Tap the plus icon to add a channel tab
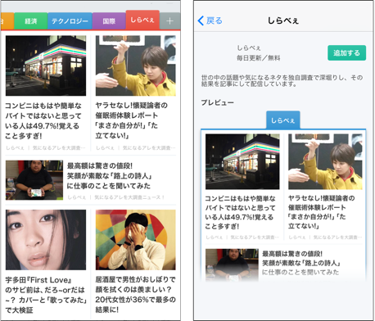375x321 pixels. point(169,21)
